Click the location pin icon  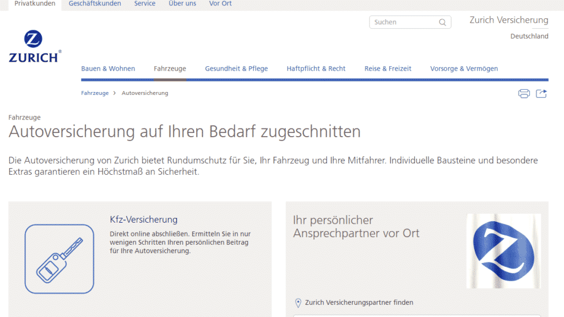pyautogui.click(x=298, y=303)
